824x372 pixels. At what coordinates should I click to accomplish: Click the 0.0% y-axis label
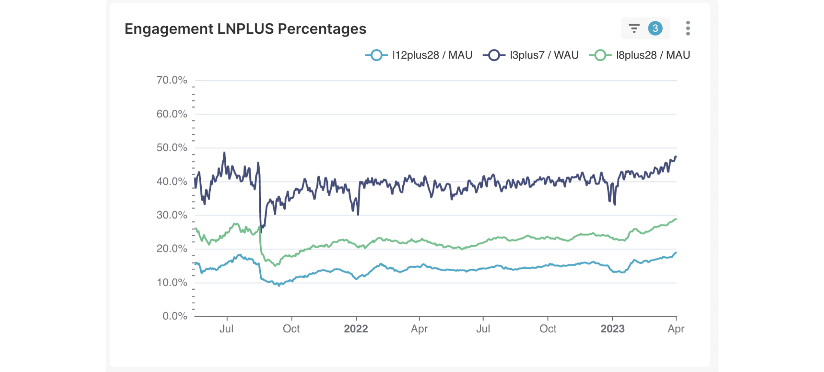[175, 316]
